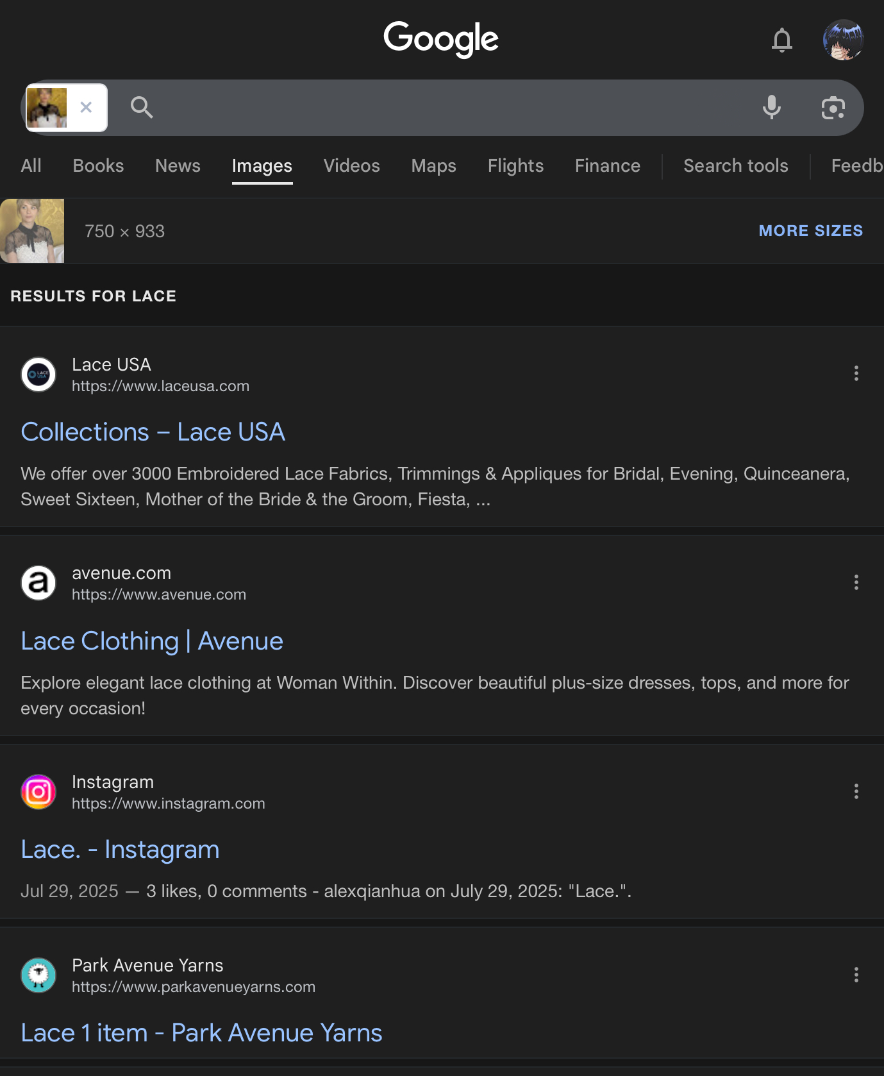Switch to the Finance tab

point(607,166)
